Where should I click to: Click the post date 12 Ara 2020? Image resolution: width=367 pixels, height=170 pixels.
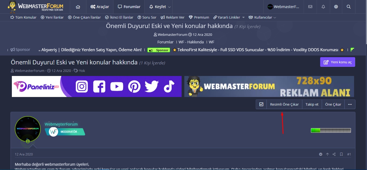click(x=24, y=154)
